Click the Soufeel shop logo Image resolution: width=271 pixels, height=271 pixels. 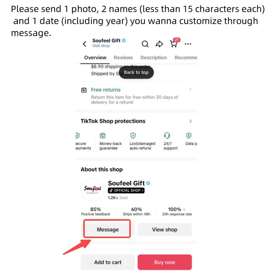[93, 189]
